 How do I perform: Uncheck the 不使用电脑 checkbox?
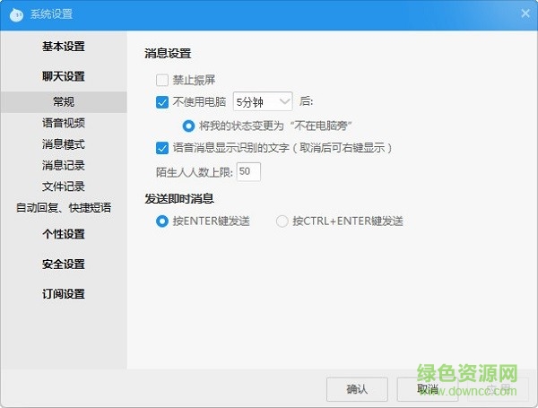162,101
